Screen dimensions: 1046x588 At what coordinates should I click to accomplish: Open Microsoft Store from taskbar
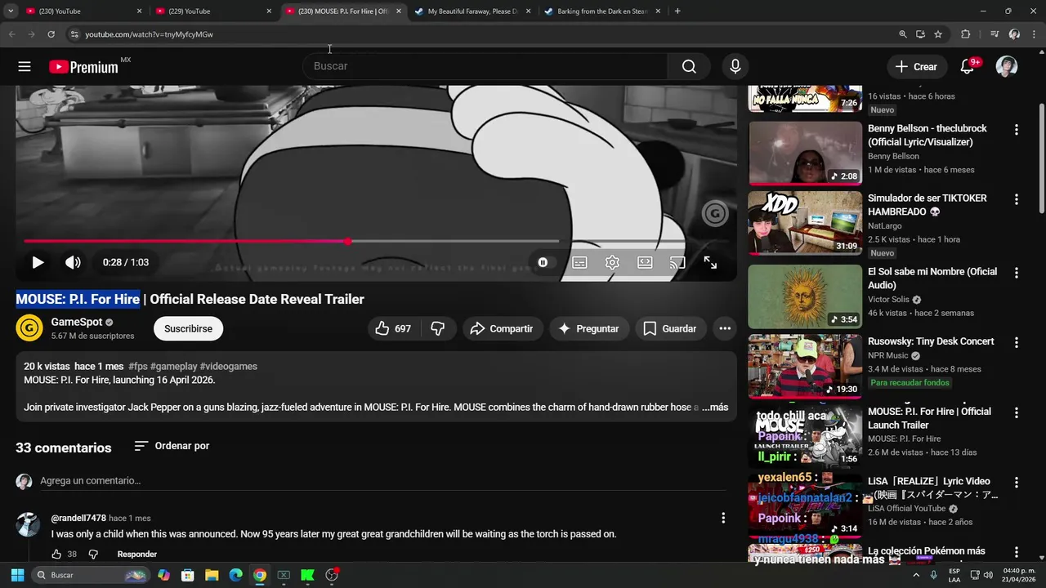pos(188,575)
